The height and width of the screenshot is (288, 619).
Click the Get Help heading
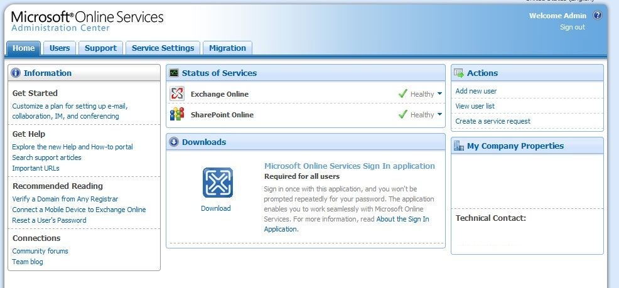click(29, 134)
